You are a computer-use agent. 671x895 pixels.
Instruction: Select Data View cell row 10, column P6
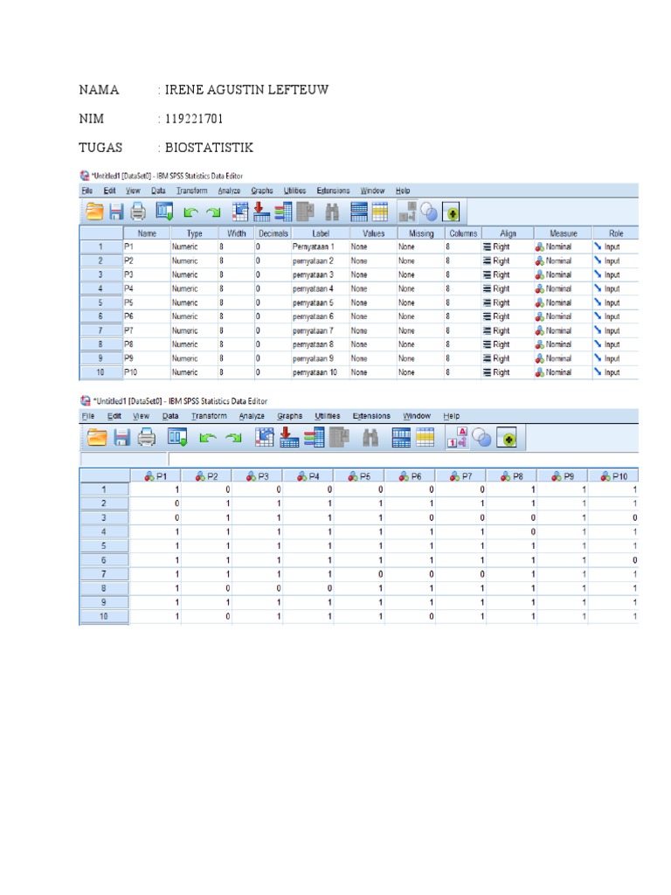pos(411,616)
